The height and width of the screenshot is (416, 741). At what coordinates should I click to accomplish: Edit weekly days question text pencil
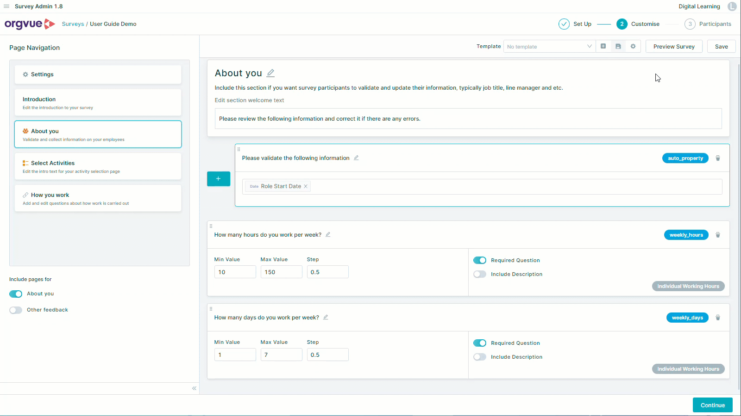[x=326, y=317]
